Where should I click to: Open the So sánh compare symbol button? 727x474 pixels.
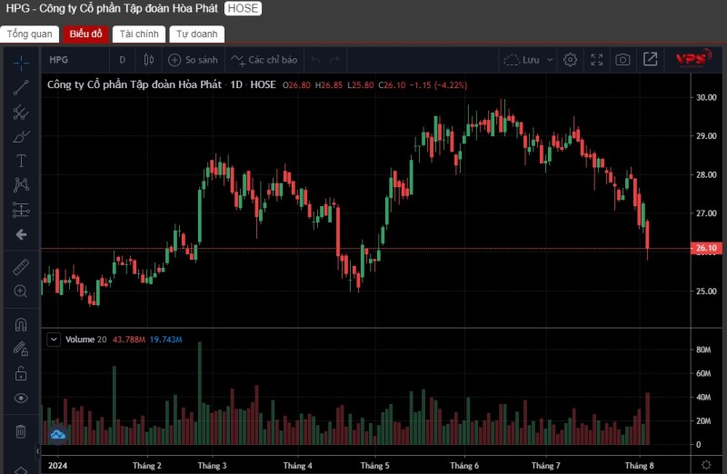click(x=193, y=60)
